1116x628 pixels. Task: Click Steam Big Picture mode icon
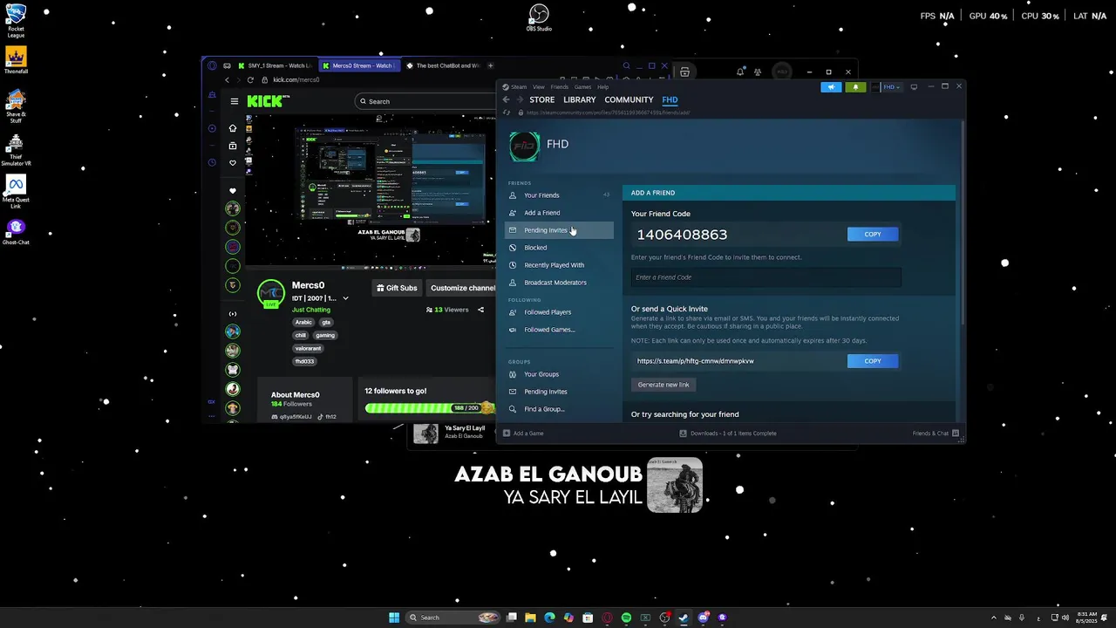pyautogui.click(x=914, y=87)
